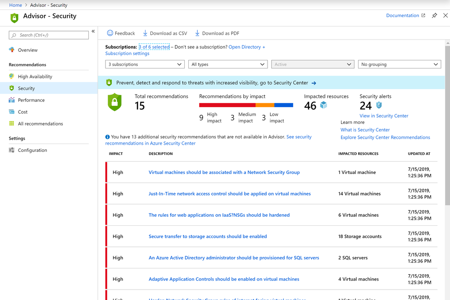Open the Active status dropdown
450x300 pixels.
pos(313,64)
